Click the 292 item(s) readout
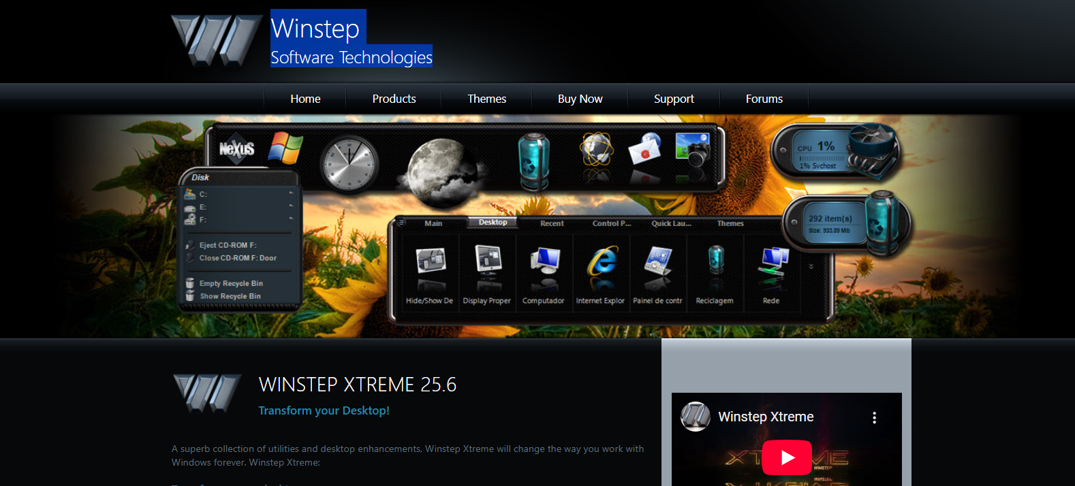The width and height of the screenshot is (1075, 486). coord(830,218)
